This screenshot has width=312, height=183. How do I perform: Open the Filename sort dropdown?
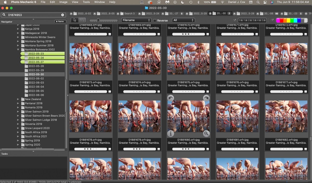point(136,20)
